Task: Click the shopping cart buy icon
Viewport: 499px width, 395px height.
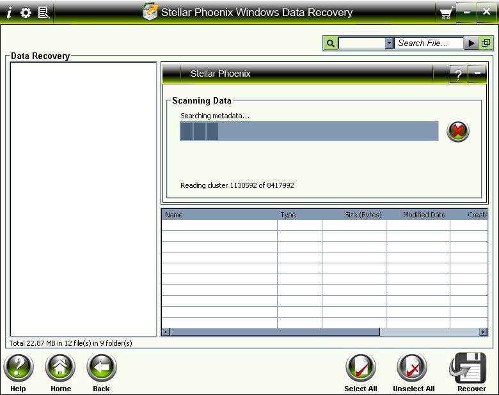Action: pyautogui.click(x=445, y=13)
